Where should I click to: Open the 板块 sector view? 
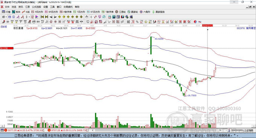pos(16,12)
